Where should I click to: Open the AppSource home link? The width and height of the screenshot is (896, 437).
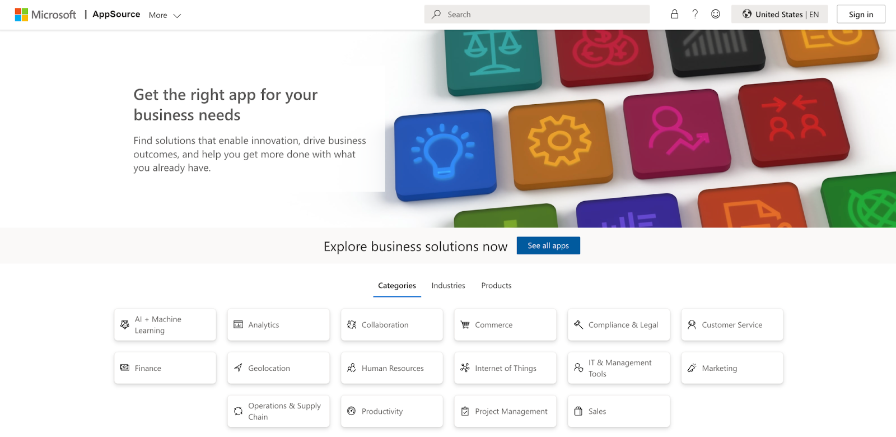(x=116, y=15)
